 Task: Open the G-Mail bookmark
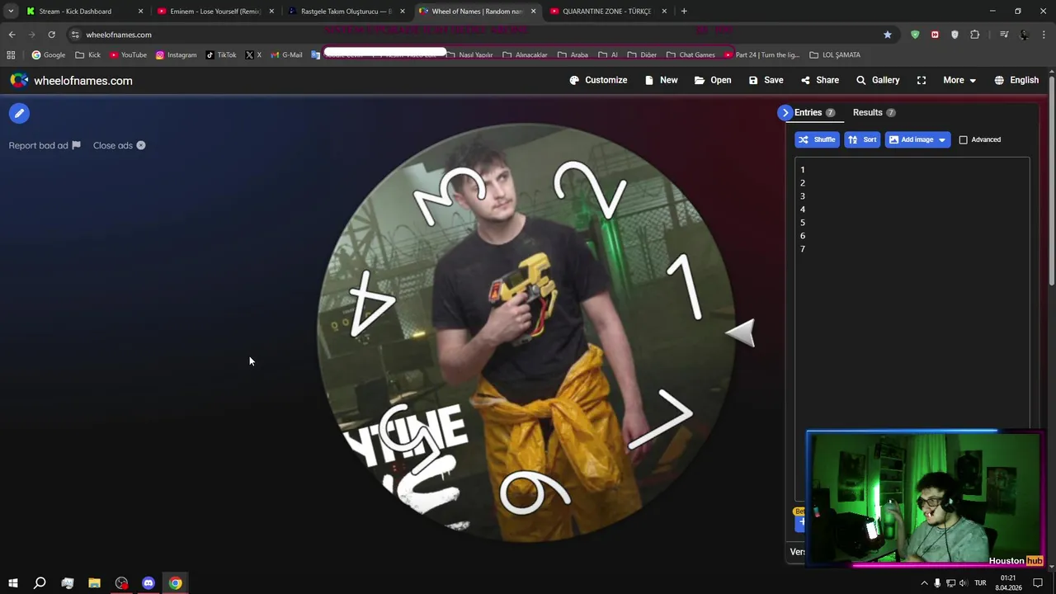[x=286, y=55]
